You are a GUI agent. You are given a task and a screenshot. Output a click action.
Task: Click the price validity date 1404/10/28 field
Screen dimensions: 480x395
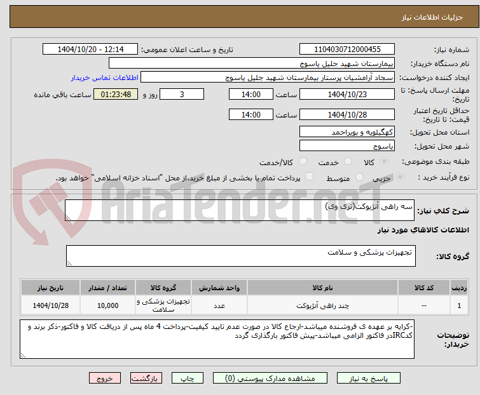(347, 115)
